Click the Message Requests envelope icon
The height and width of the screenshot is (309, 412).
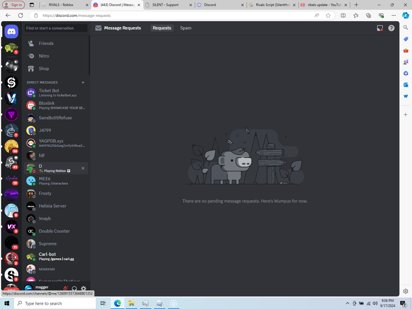point(98,28)
